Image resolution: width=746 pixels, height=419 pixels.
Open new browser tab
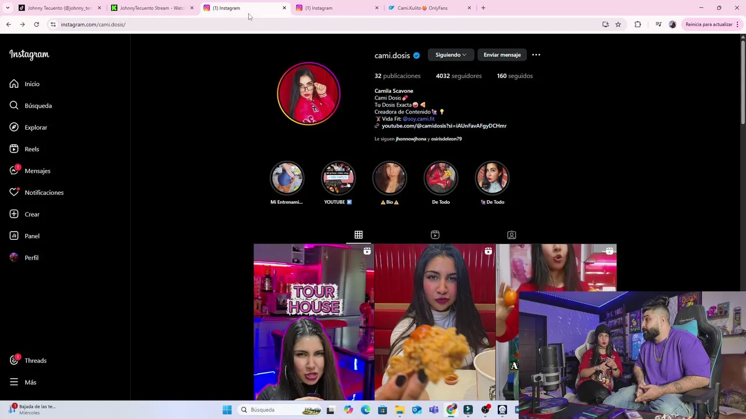click(x=483, y=8)
